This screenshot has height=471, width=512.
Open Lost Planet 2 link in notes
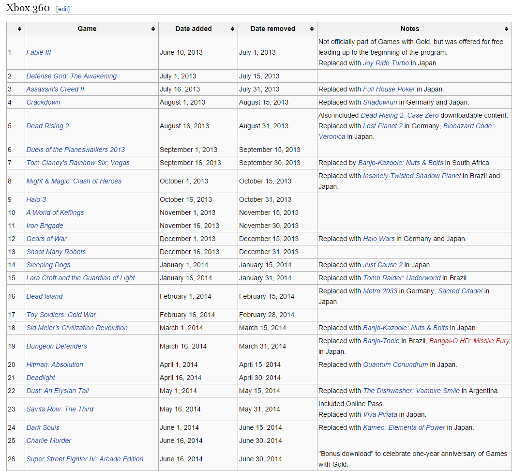(383, 126)
